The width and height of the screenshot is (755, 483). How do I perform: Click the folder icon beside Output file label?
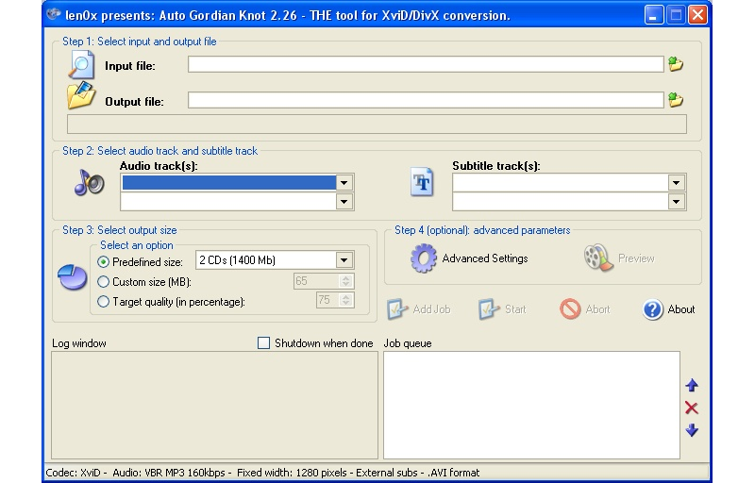click(x=81, y=94)
